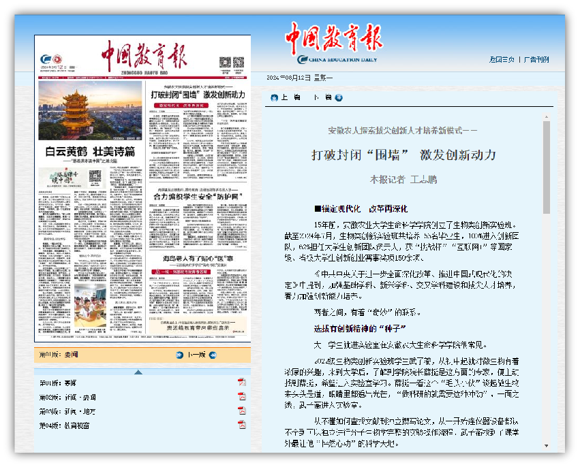Open 白云黄鹤 壮美诗篇 article on page preview

click(90, 151)
